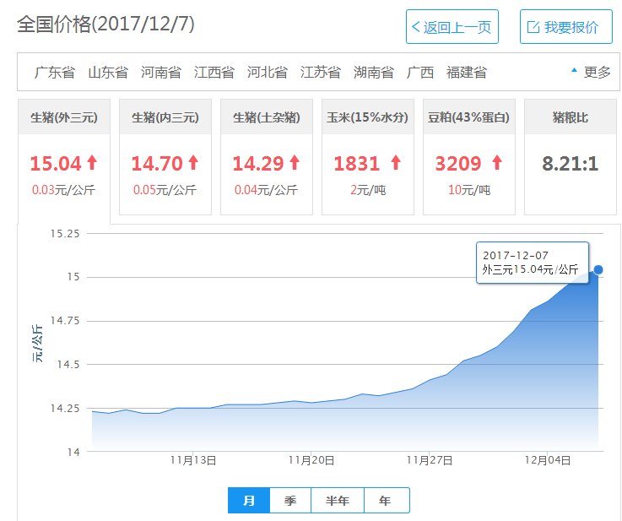Switch chart to 半年 range
Viewport: 622px width, 521px height.
tap(338, 501)
